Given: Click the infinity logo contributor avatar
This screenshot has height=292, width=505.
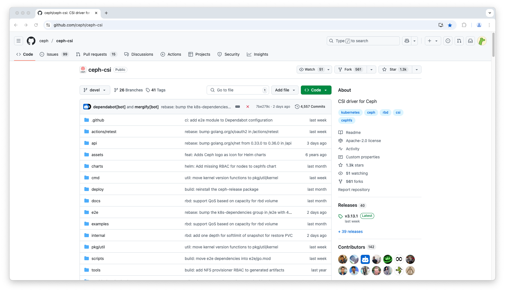Looking at the screenshot, I should (399, 259).
